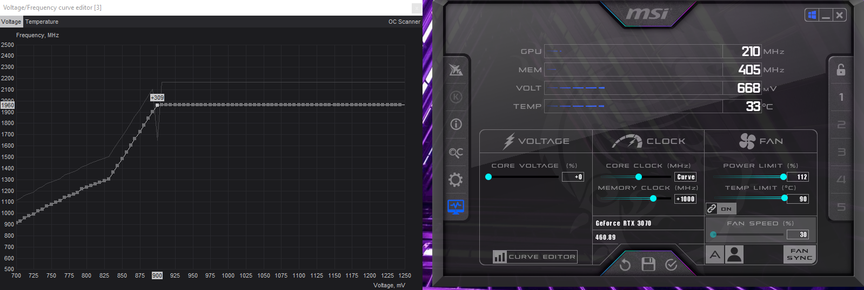Open the information icon in Afterburner sidebar
The width and height of the screenshot is (864, 290).
(456, 125)
